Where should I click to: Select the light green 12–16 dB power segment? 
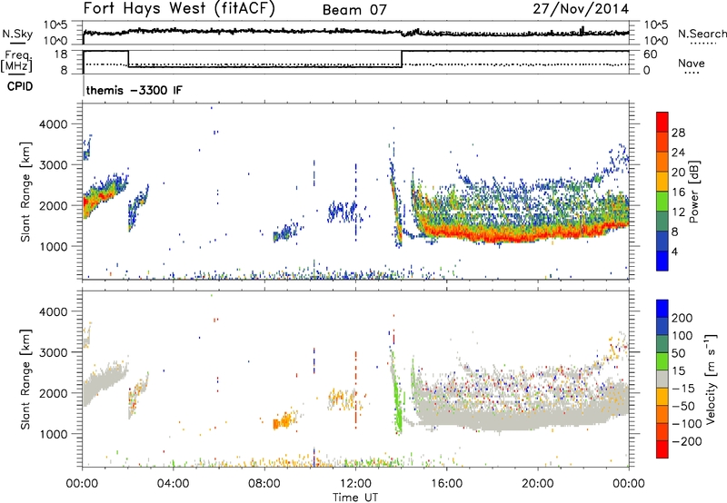(662, 202)
